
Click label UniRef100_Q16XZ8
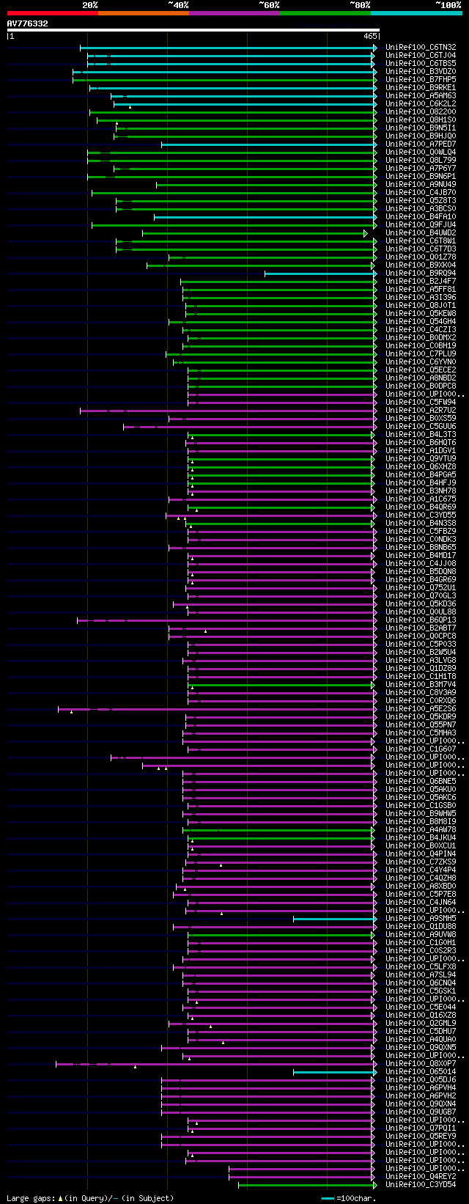coord(421,1016)
